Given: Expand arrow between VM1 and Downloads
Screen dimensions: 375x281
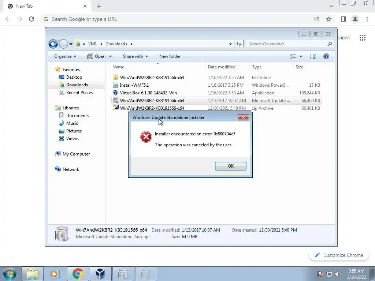Looking at the screenshot, I should [x=101, y=44].
